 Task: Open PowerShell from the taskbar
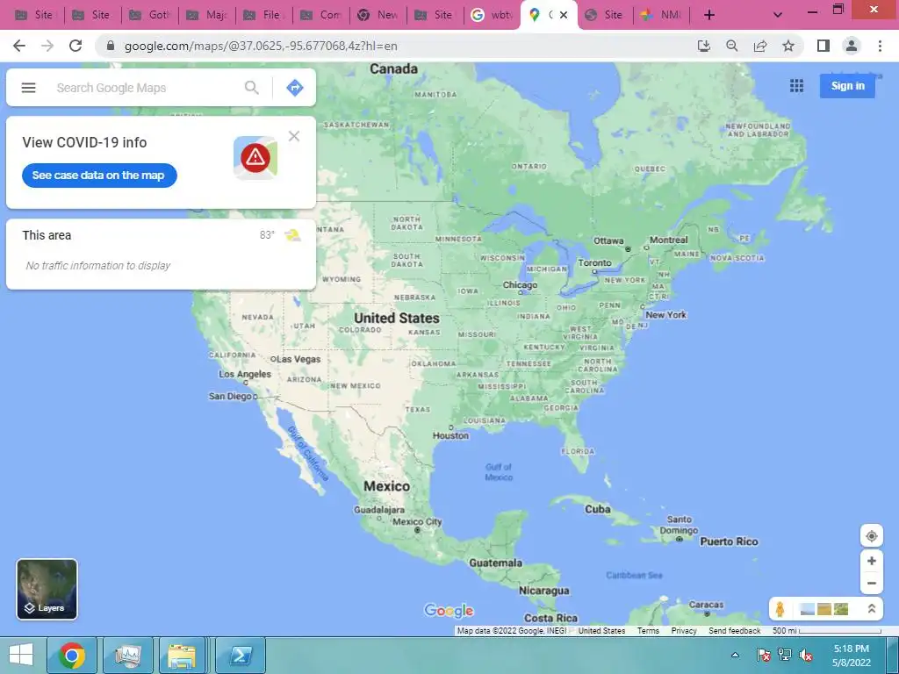click(241, 655)
